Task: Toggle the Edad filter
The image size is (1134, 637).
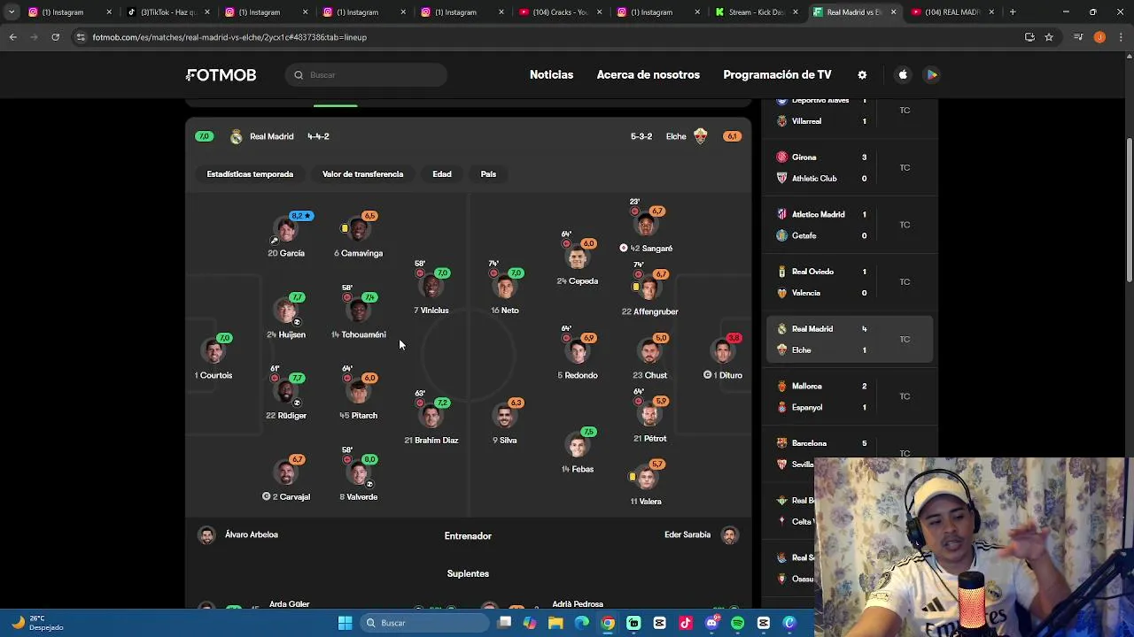Action: 442,174
